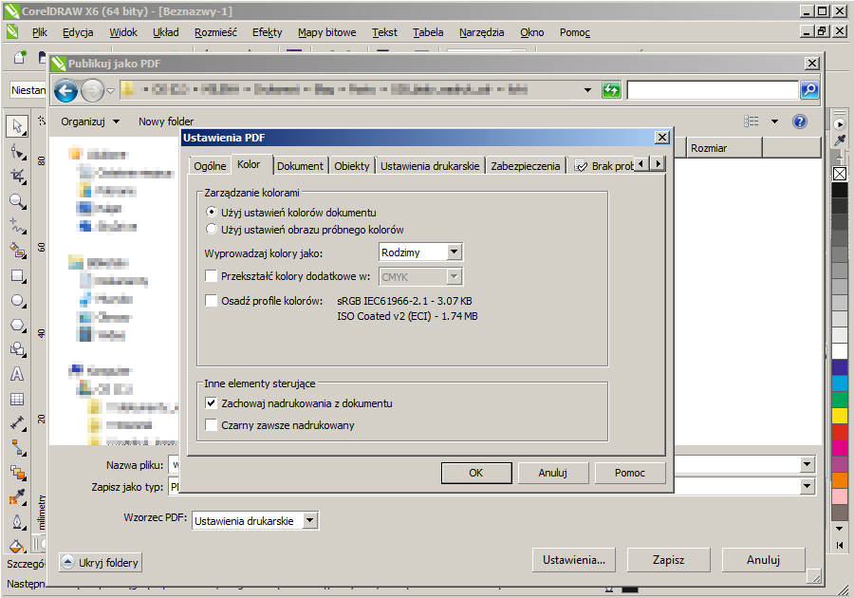
Task: Click the palette eyedropper icon
Action: [840, 140]
